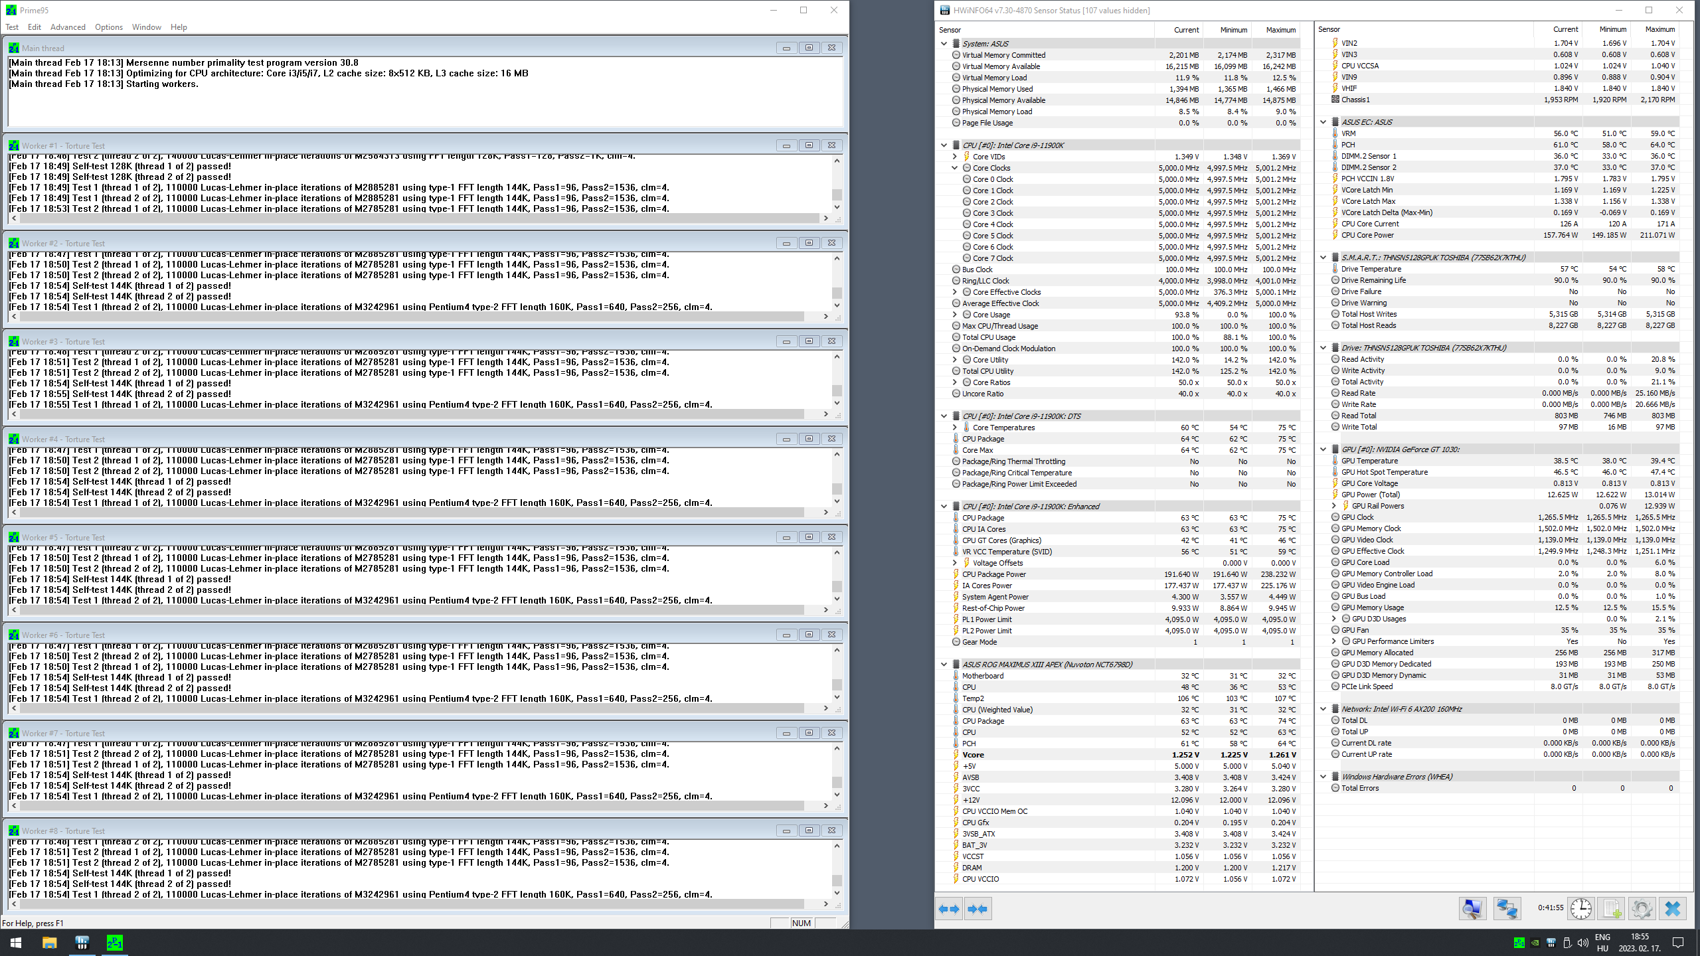Click Worker #1 vertical scrollbar up arrow
The height and width of the screenshot is (956, 1700).
pyautogui.click(x=837, y=161)
